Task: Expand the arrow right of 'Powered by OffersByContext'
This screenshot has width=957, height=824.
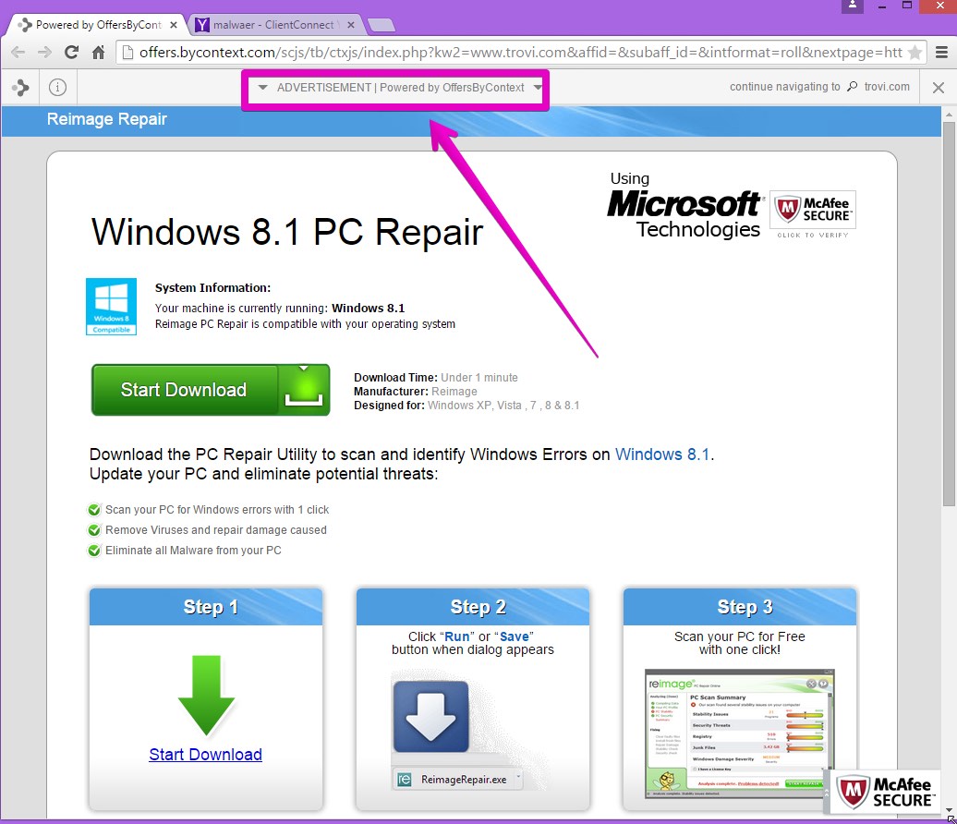Action: pyautogui.click(x=538, y=88)
